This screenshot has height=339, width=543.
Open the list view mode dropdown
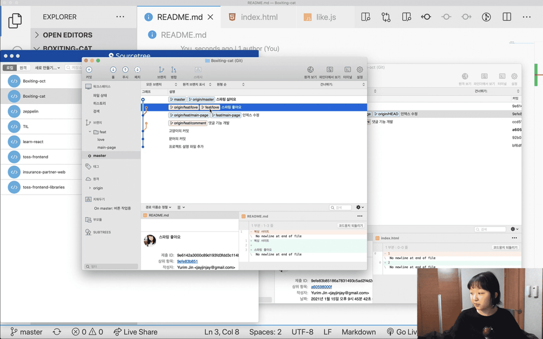[181, 207]
